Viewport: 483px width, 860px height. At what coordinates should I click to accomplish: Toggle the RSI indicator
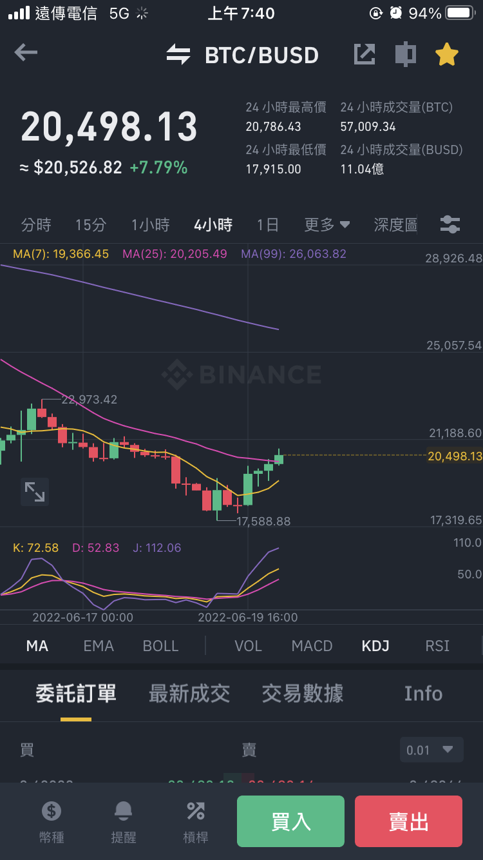437,646
